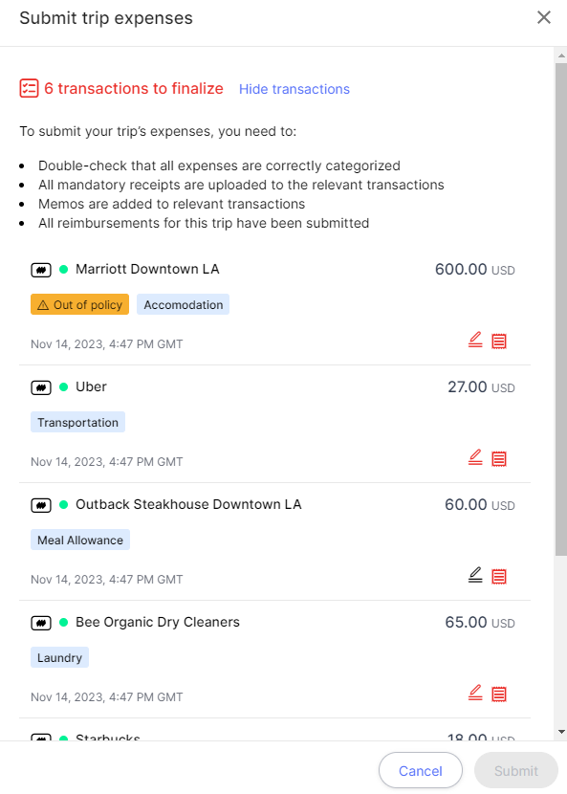Click scrollbar down arrow
The height and width of the screenshot is (794, 567).
coord(561,731)
